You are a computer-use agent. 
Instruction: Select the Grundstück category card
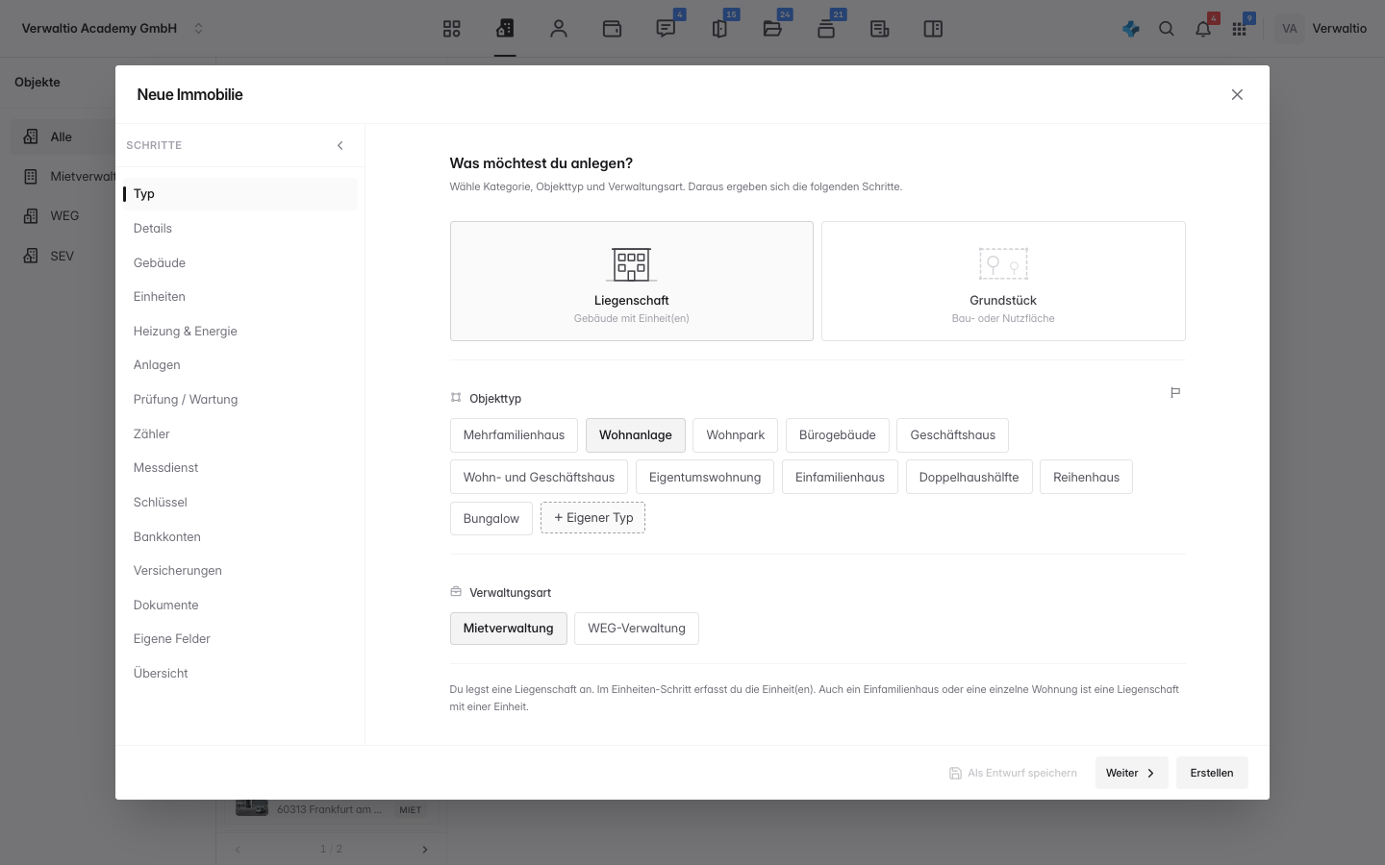[x=1003, y=281]
